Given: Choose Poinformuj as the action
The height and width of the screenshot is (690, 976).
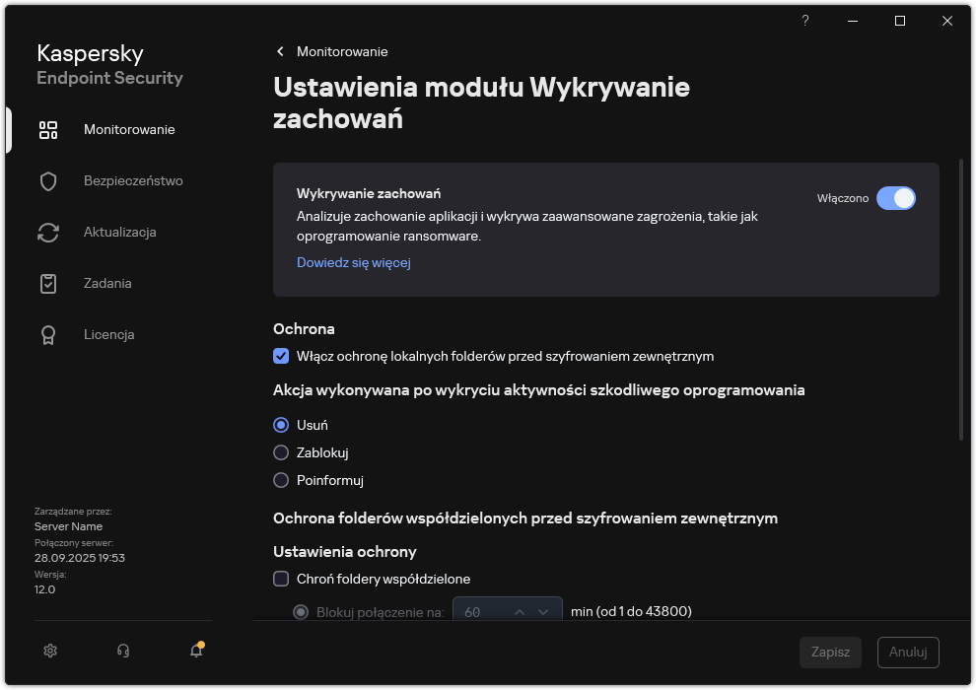Looking at the screenshot, I should point(281,480).
